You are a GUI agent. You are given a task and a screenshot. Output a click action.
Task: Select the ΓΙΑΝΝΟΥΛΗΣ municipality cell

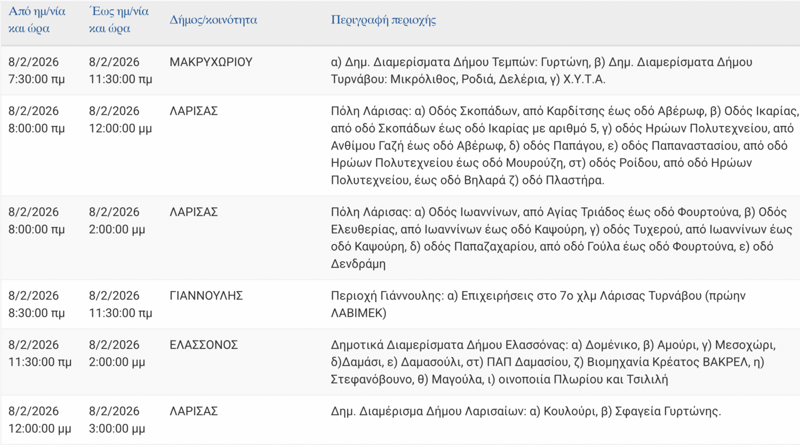[206, 296]
